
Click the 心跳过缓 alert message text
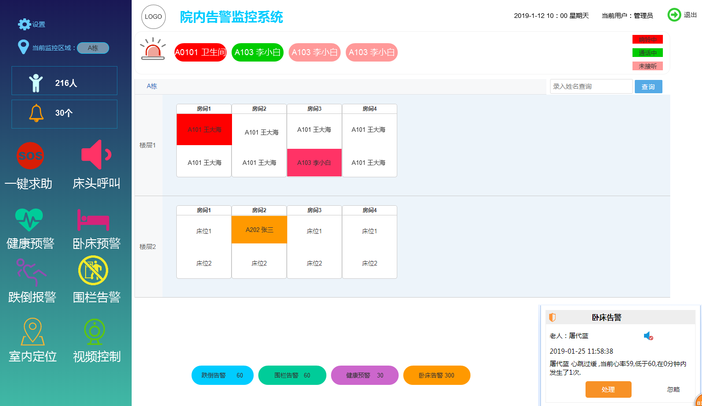618,368
